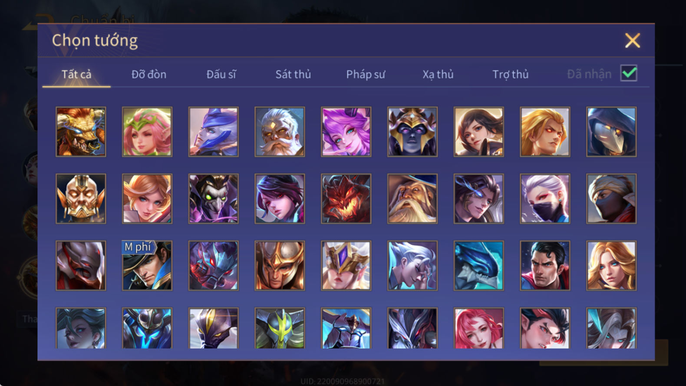Open the 'Sát thủ' tab
The width and height of the screenshot is (686, 386).
click(x=293, y=74)
